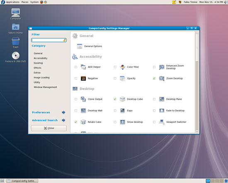This screenshot has width=228, height=183.
Task: Launch Firefox from the top panel
Action: point(41,2)
